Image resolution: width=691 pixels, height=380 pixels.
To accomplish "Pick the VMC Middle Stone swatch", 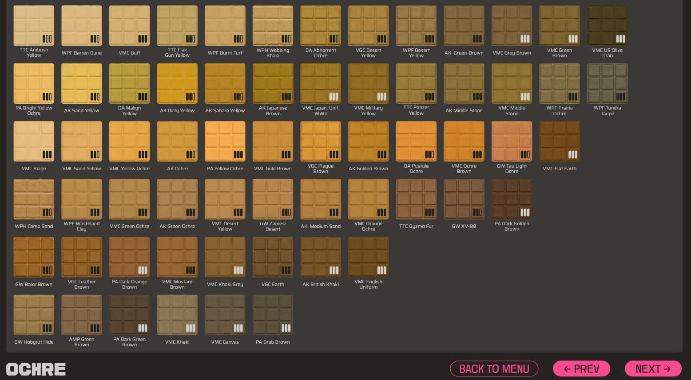I will [512, 84].
